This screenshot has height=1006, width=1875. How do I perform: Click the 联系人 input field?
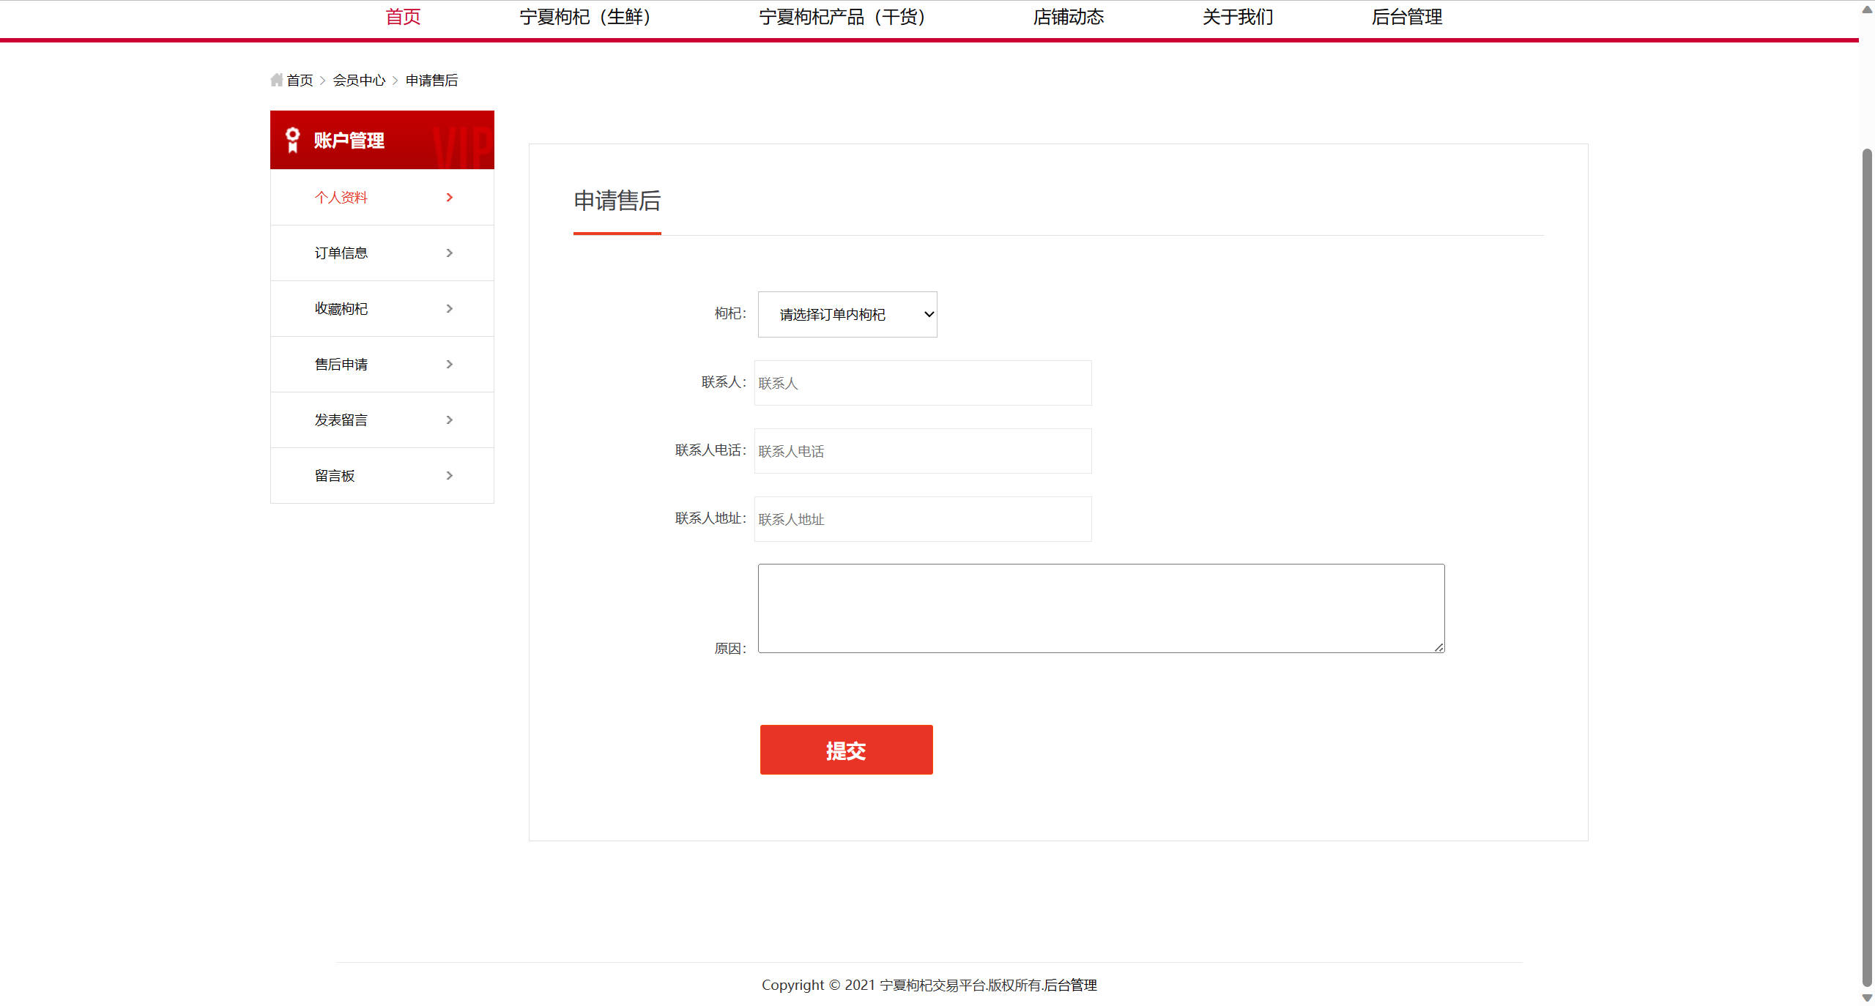921,382
